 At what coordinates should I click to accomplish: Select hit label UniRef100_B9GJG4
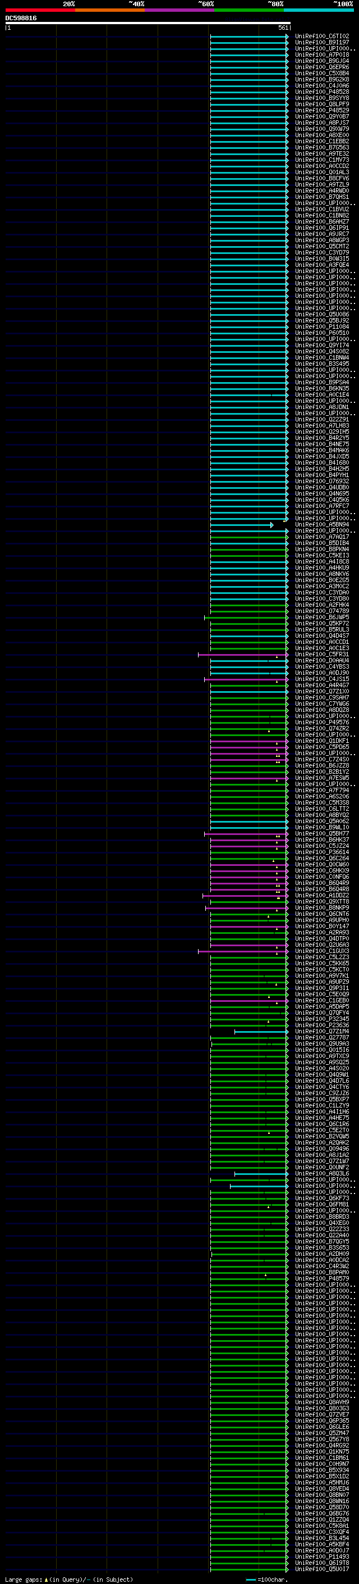321,61
